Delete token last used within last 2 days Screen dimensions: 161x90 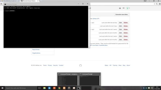pyautogui.click(x=126, y=26)
